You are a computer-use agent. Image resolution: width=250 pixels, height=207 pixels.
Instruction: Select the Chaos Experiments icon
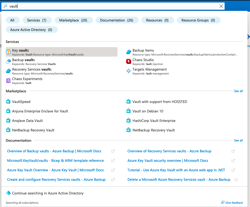pos(8,81)
